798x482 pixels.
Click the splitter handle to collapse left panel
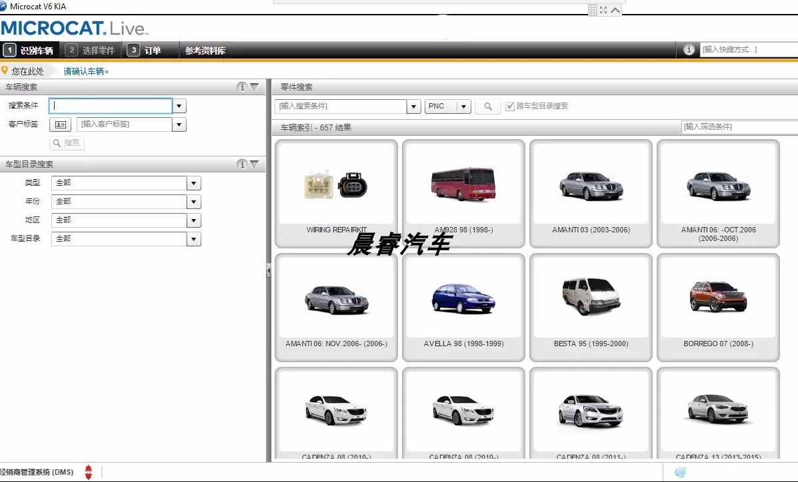tap(269, 270)
